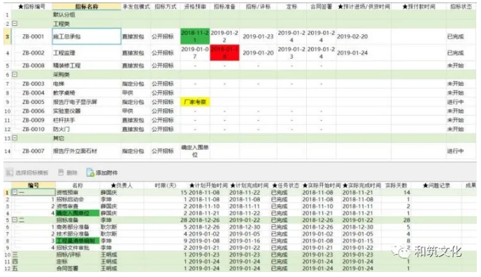Click the 实际开始时间 column header
Viewport: 481px width, 277px height.
(322, 186)
